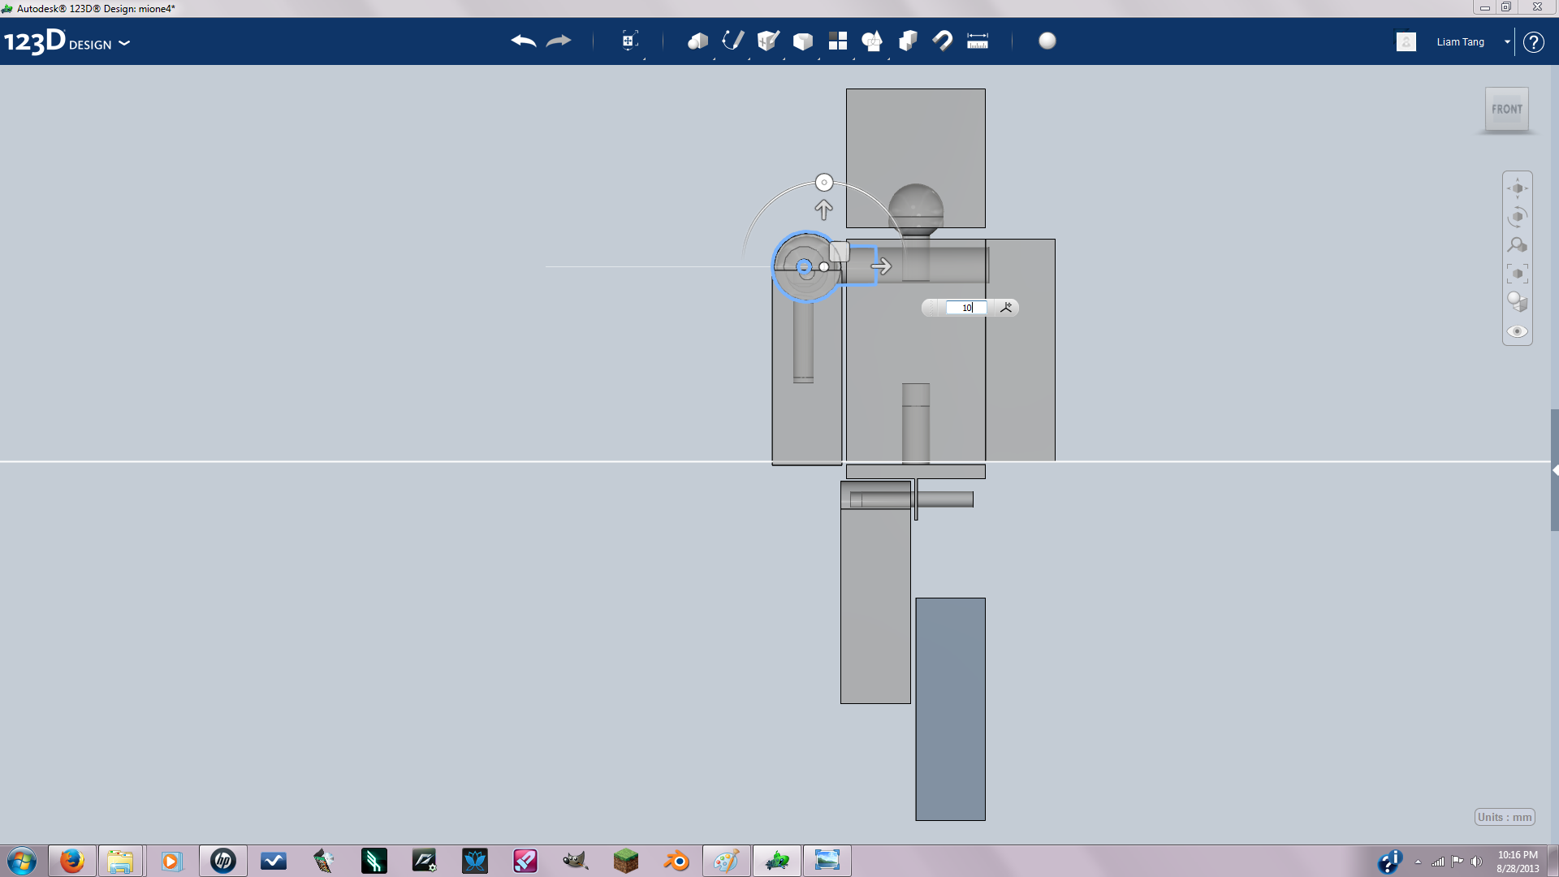Toggle the material and outline display mode

click(1518, 302)
